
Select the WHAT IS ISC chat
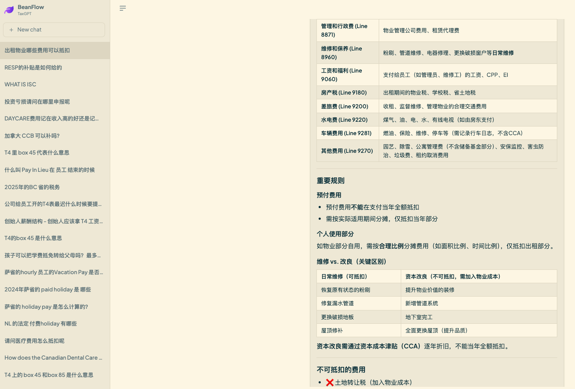pos(20,85)
